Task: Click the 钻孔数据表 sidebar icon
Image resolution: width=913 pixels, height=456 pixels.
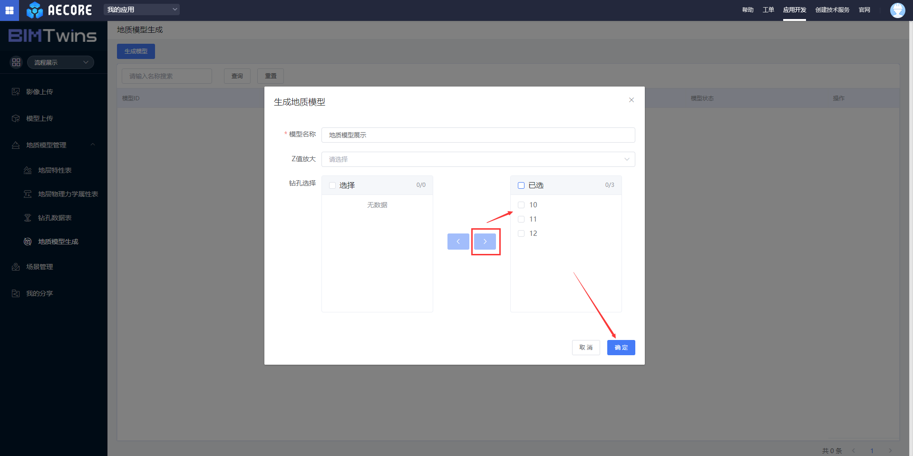Action: pos(28,218)
